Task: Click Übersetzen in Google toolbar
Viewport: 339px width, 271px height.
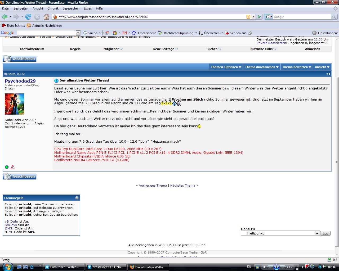Action: click(209, 33)
